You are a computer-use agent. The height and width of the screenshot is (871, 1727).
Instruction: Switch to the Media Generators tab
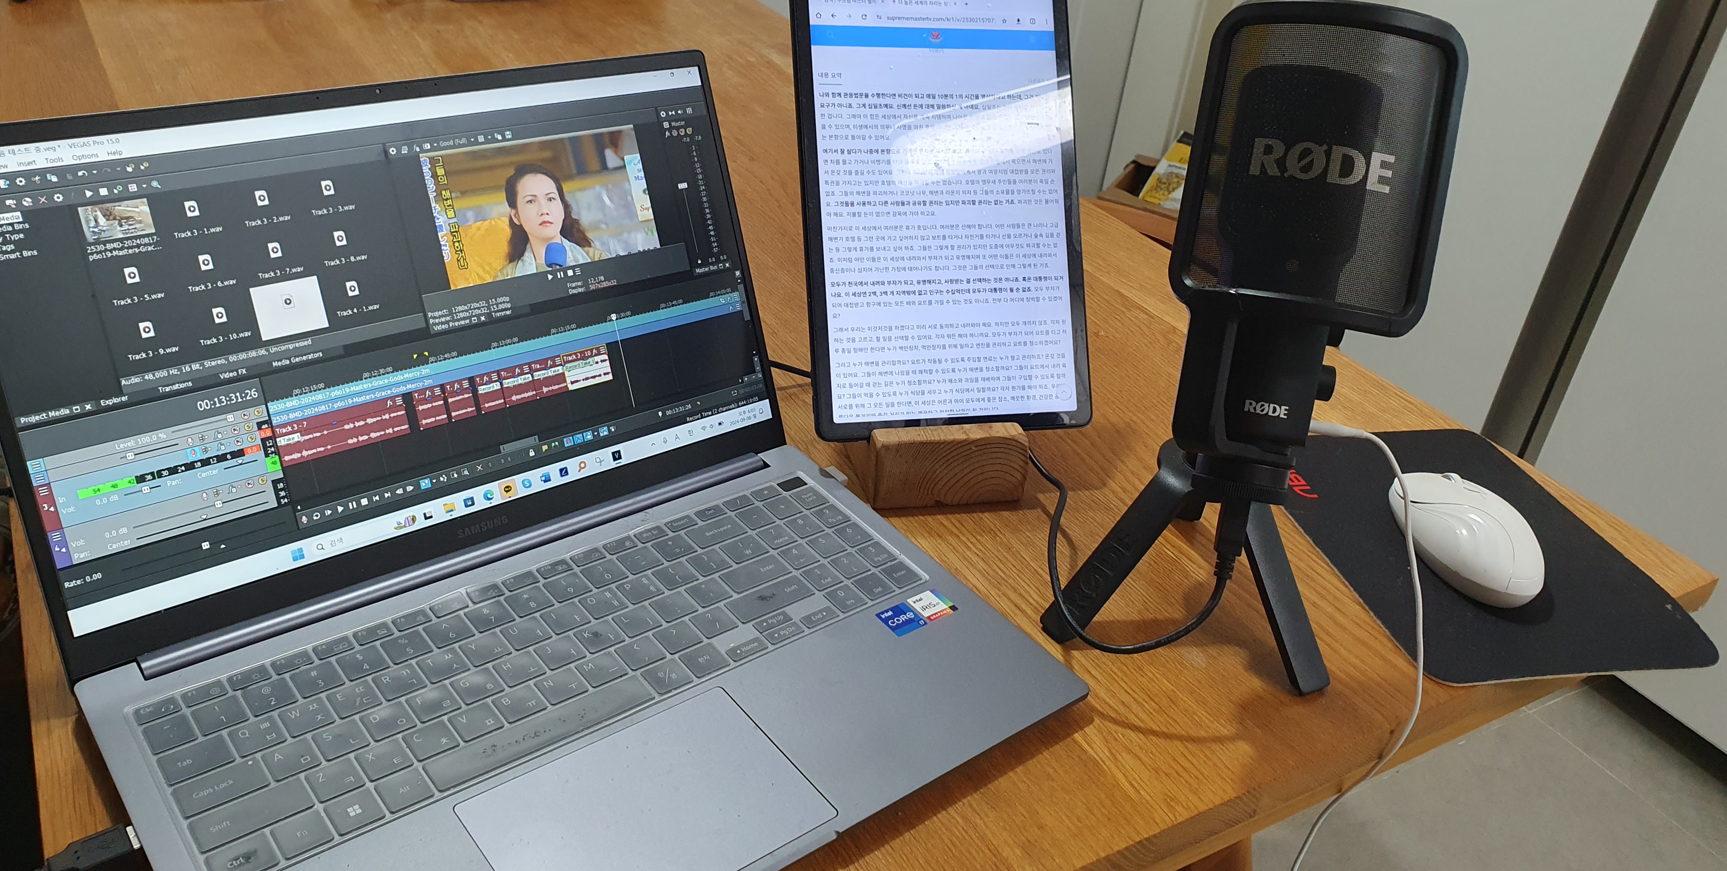pos(297,359)
